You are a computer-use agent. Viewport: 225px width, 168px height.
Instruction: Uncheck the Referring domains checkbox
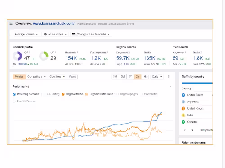coord(14,94)
